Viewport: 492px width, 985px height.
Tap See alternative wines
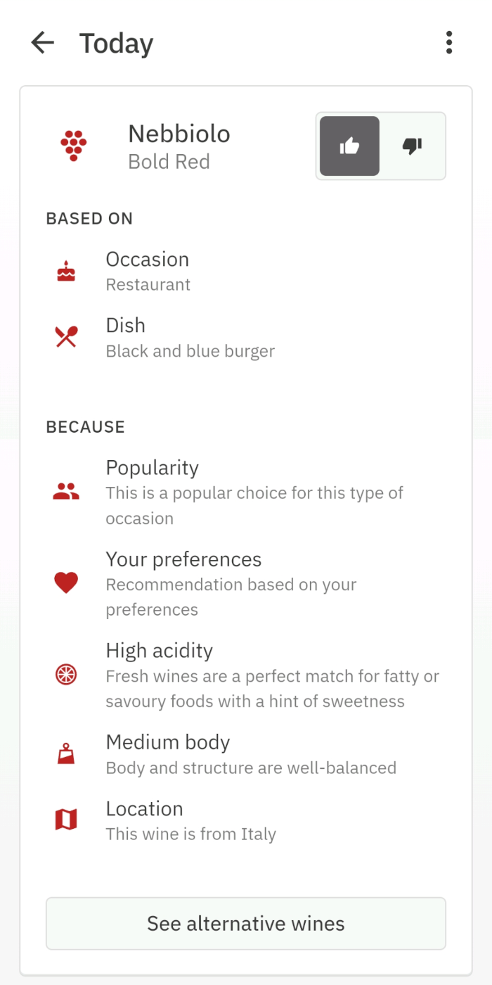[x=245, y=923]
